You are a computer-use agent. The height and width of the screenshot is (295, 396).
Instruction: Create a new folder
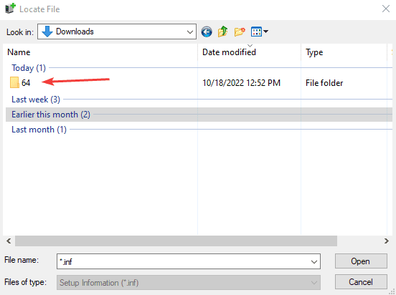point(240,32)
